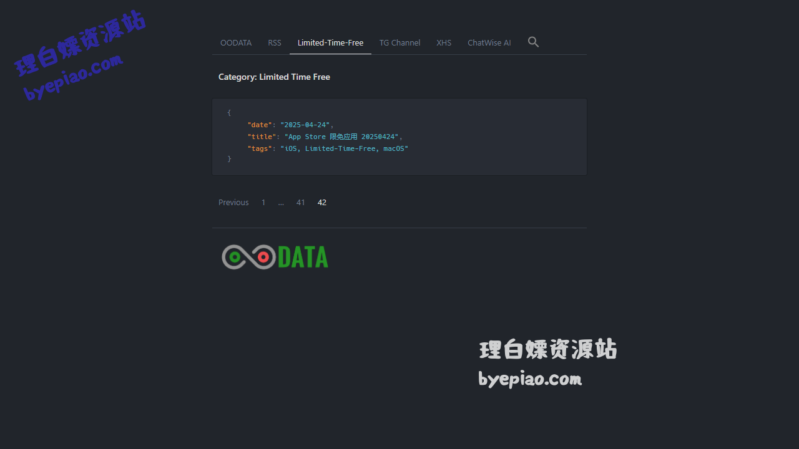Click the "tags" key in JSON
The image size is (799, 449).
click(x=260, y=148)
